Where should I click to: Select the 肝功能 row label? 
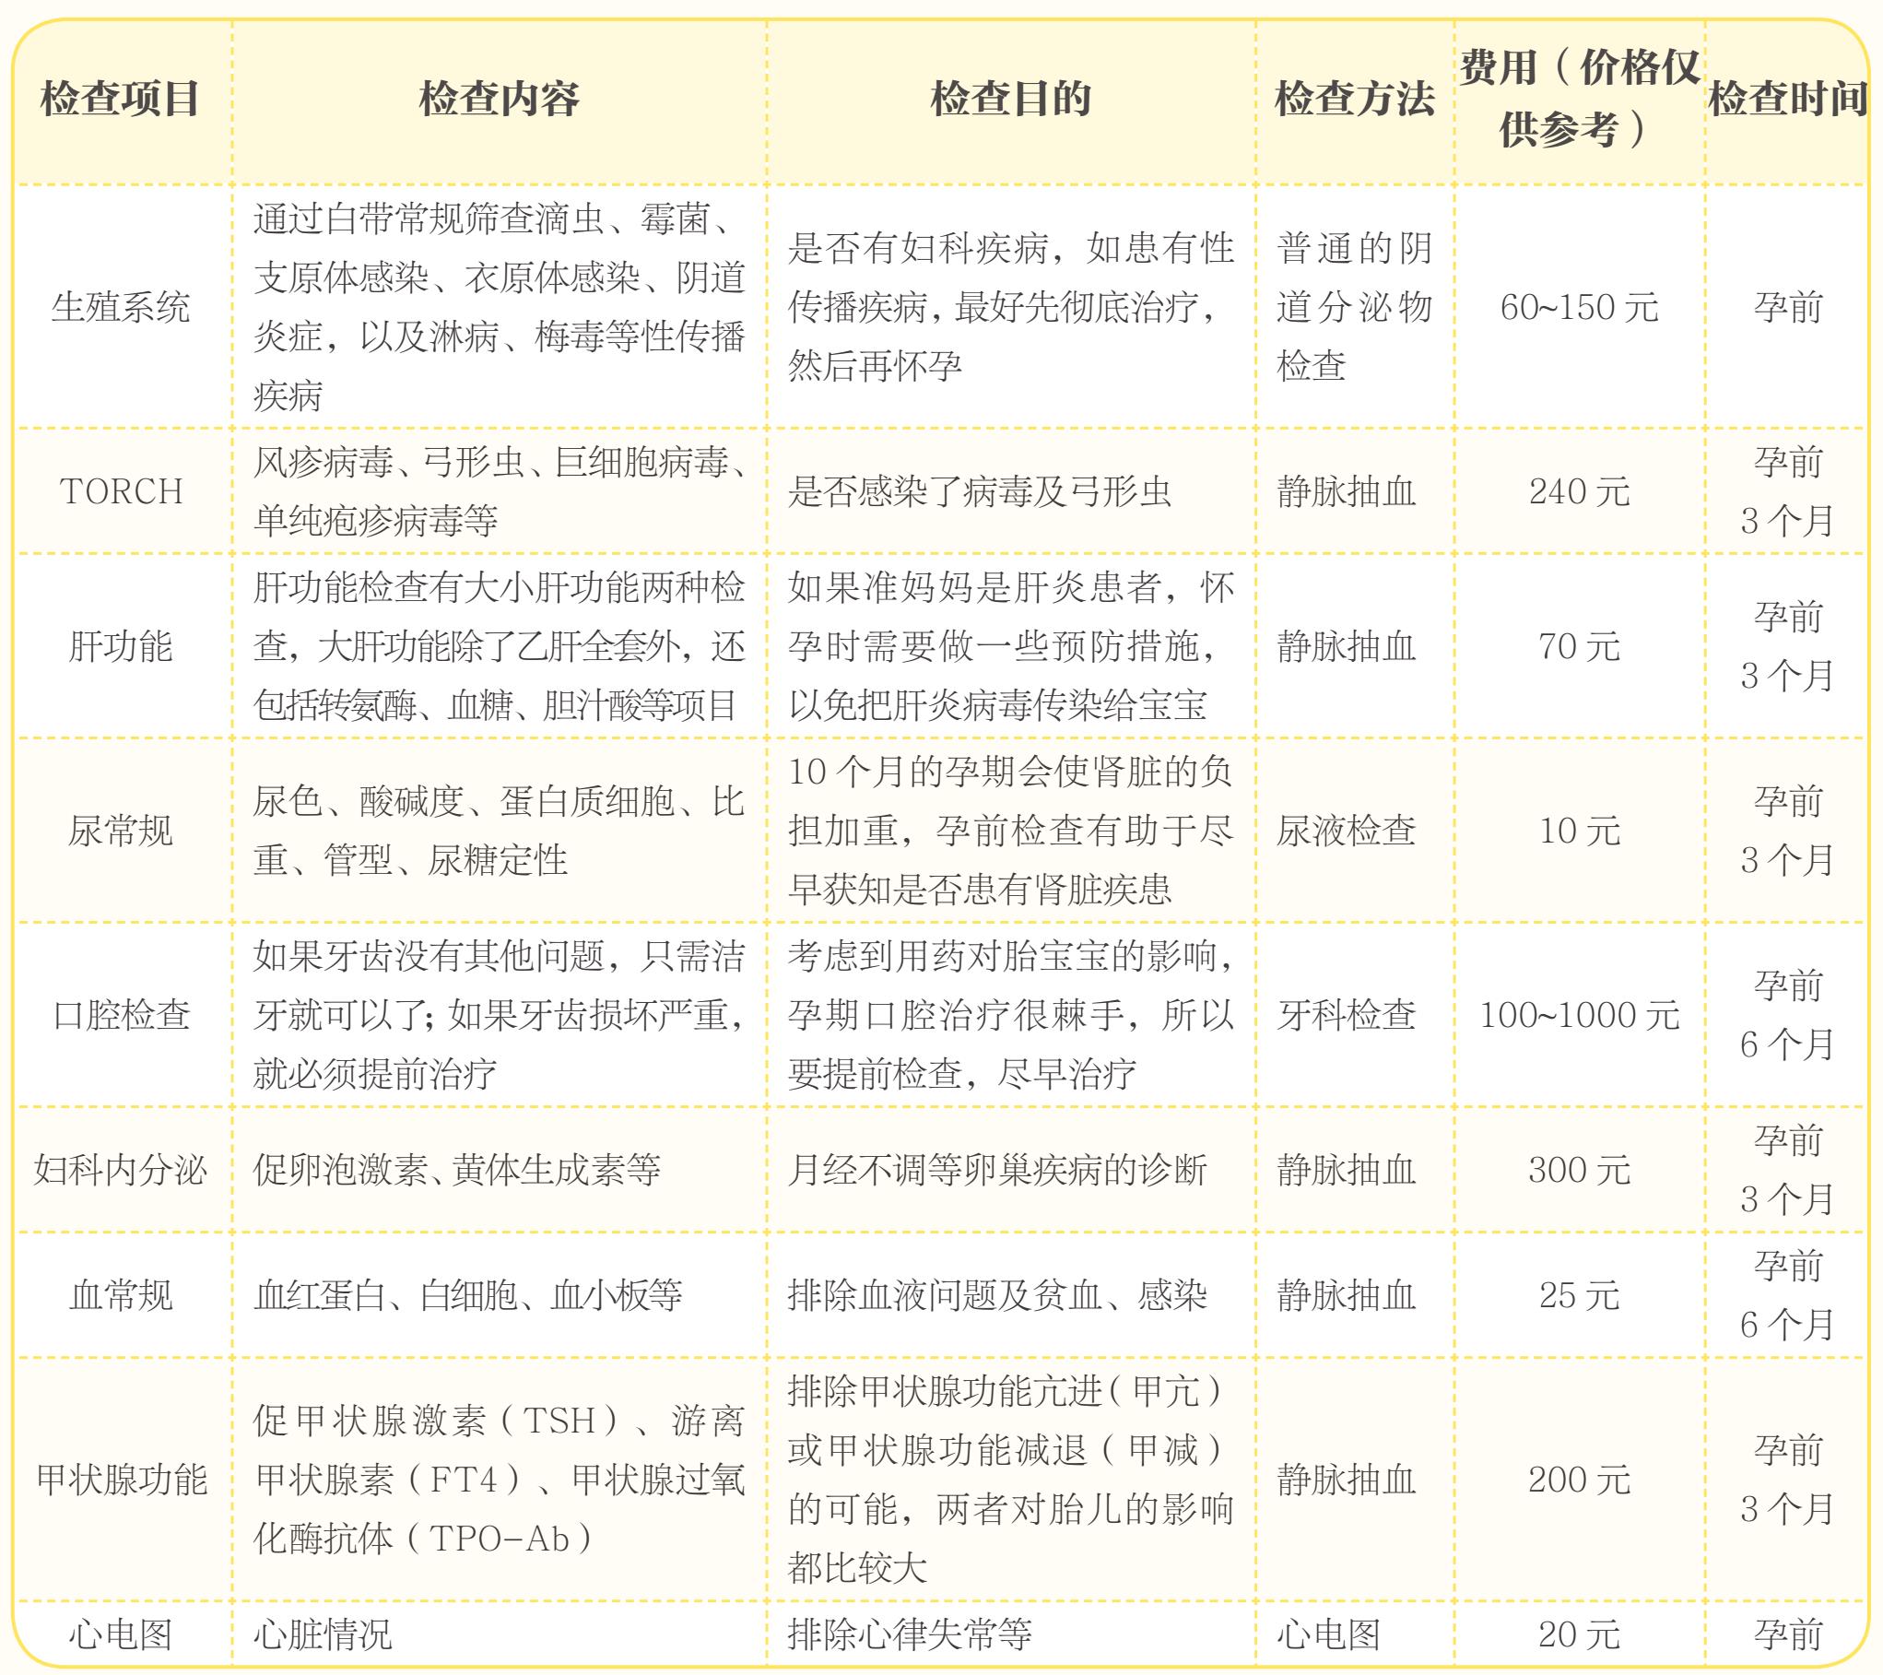pos(120,646)
